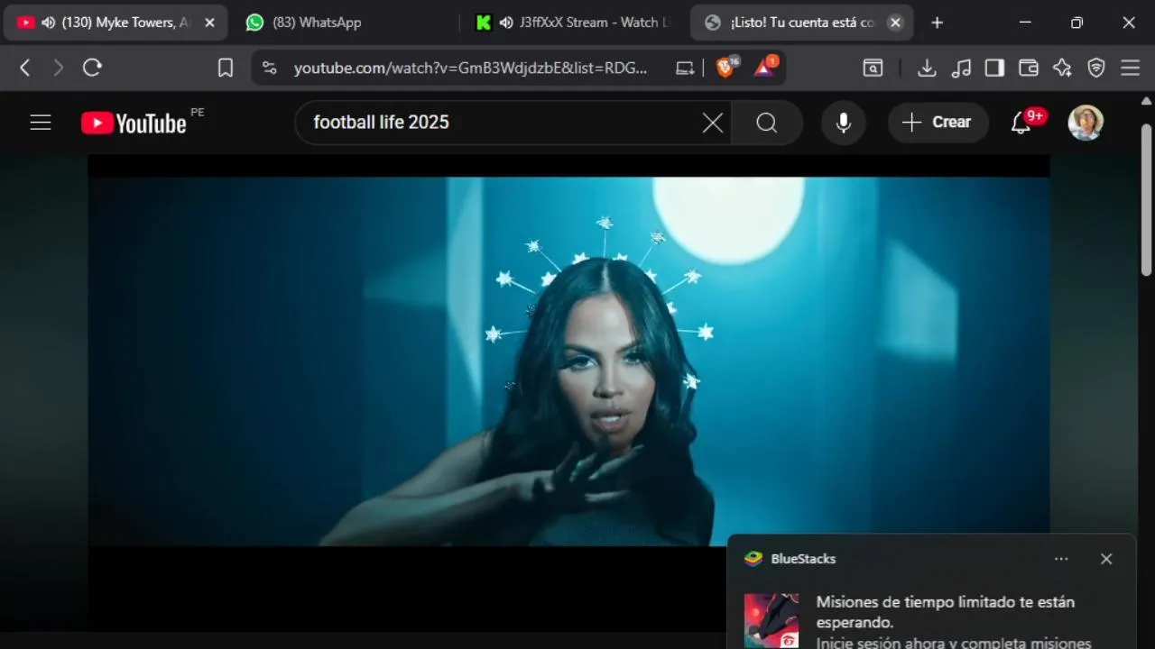
Task: Mute audio on the J3ffXxX Stream tab
Action: [x=506, y=23]
